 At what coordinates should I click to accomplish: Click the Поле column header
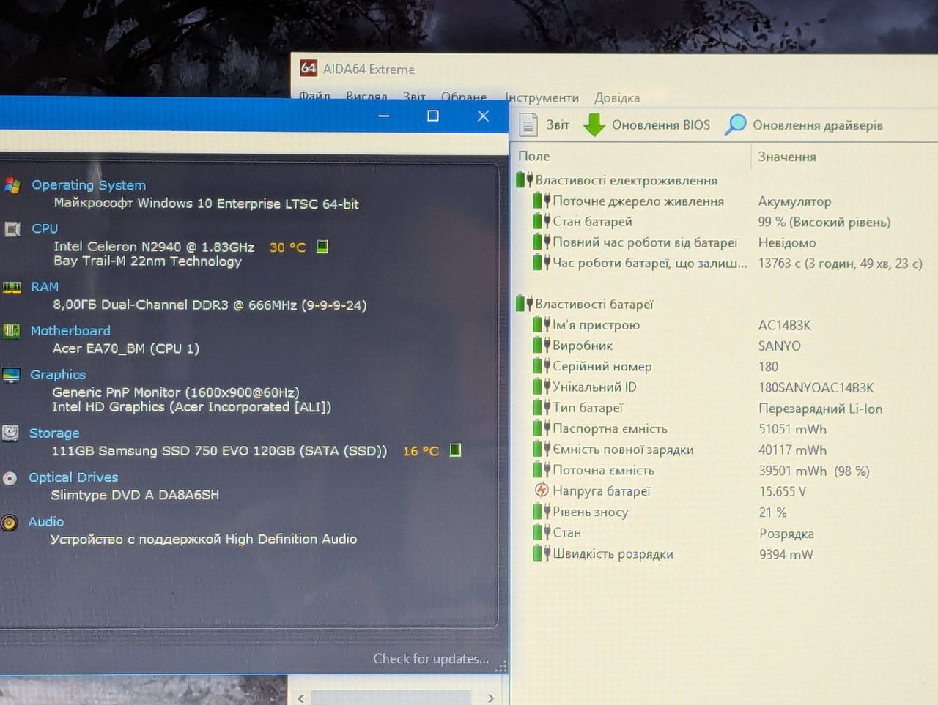point(533,156)
